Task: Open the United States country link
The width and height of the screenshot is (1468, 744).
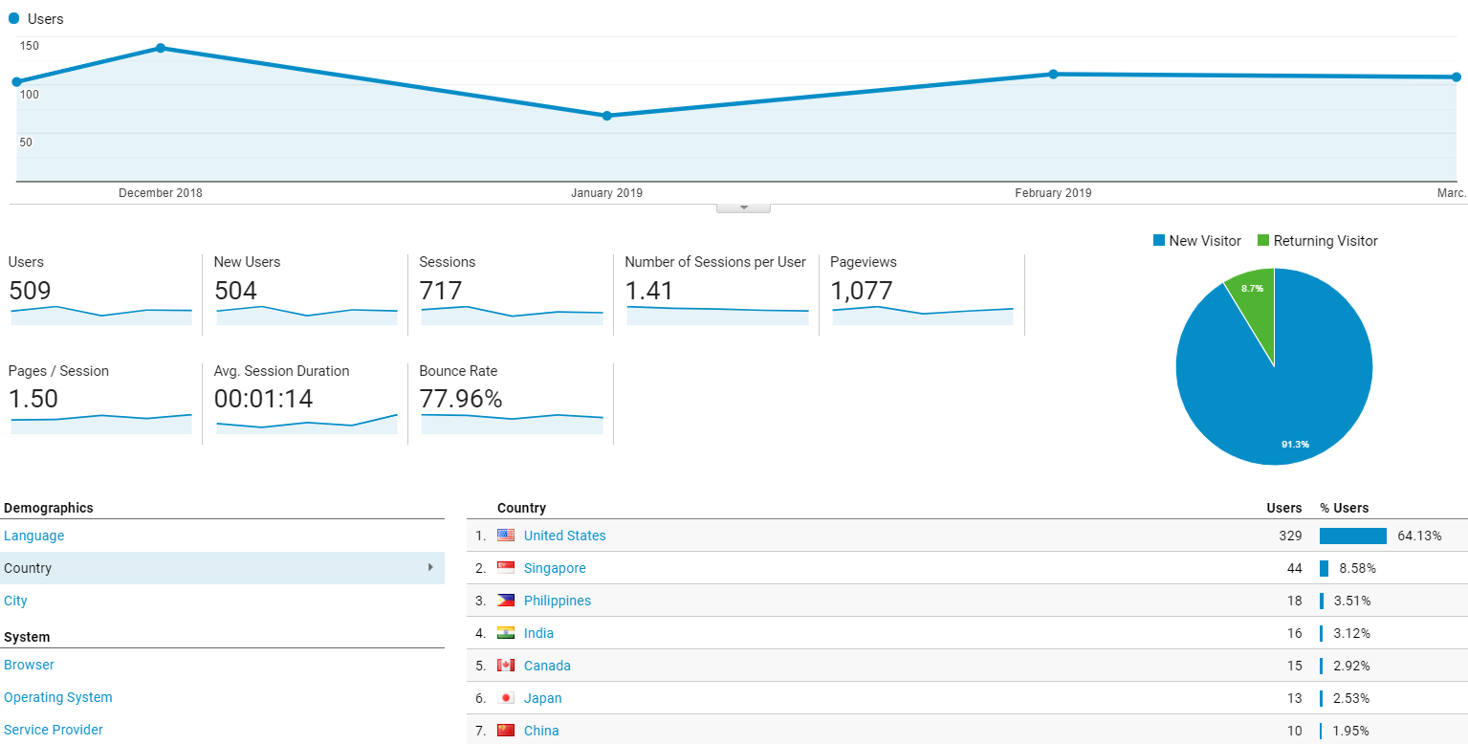Action: [x=565, y=536]
